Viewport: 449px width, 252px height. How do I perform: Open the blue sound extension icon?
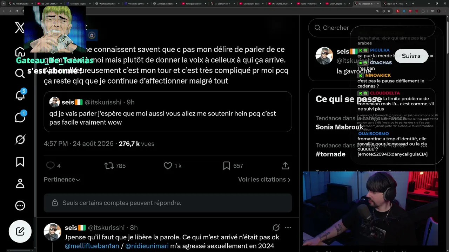click(404, 11)
